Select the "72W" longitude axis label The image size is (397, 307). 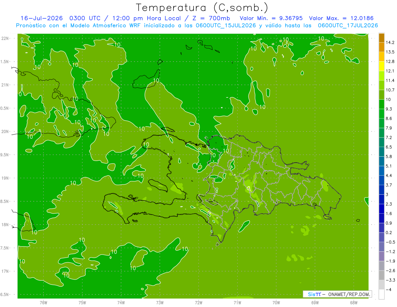click(x=198, y=302)
